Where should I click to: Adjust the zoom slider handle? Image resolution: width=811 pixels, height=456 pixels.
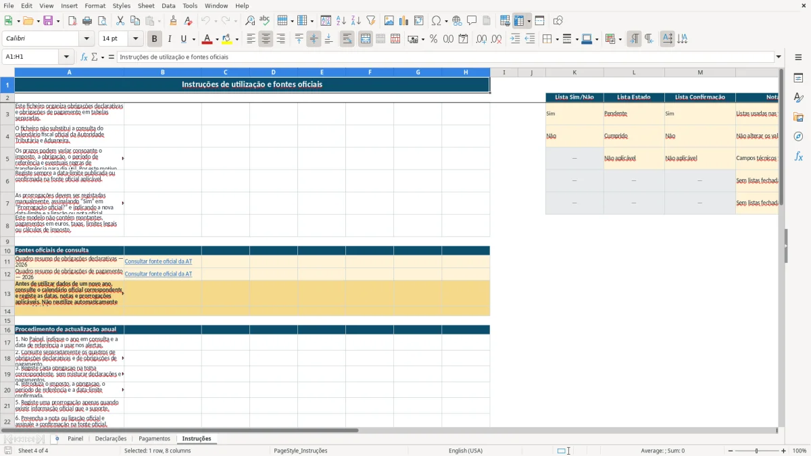click(756, 451)
